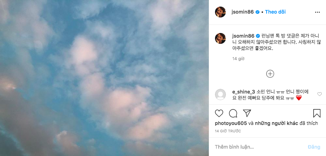This screenshot has width=326, height=156.
Task: Save post with bookmark icon
Action: pyautogui.click(x=317, y=113)
